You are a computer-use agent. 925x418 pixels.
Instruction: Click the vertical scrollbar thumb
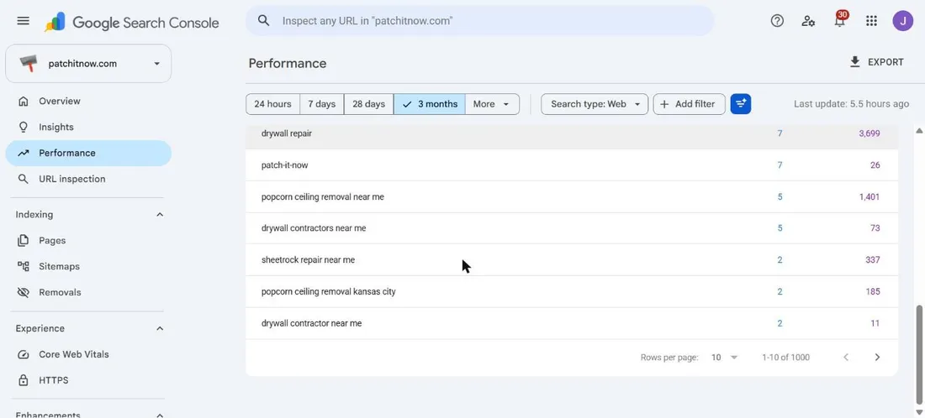918,354
